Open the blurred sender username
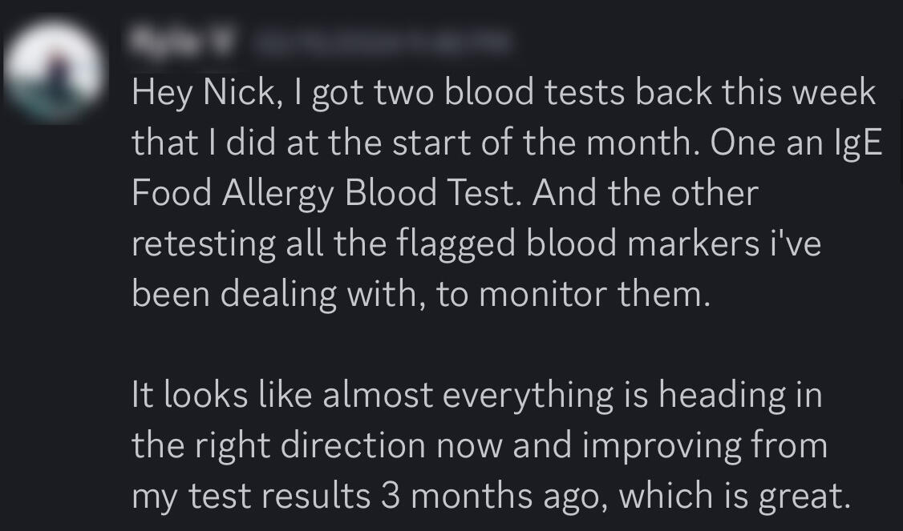903x531 pixels. tap(180, 42)
